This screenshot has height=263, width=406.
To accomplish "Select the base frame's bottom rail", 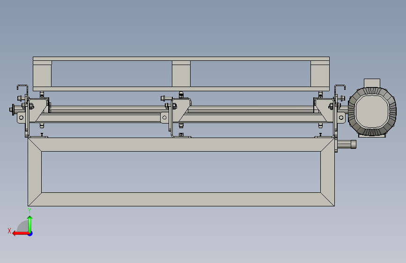I will tap(181, 199).
